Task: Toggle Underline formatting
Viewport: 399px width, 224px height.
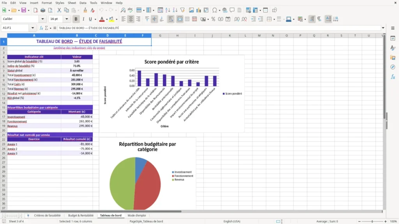Action: point(90,19)
